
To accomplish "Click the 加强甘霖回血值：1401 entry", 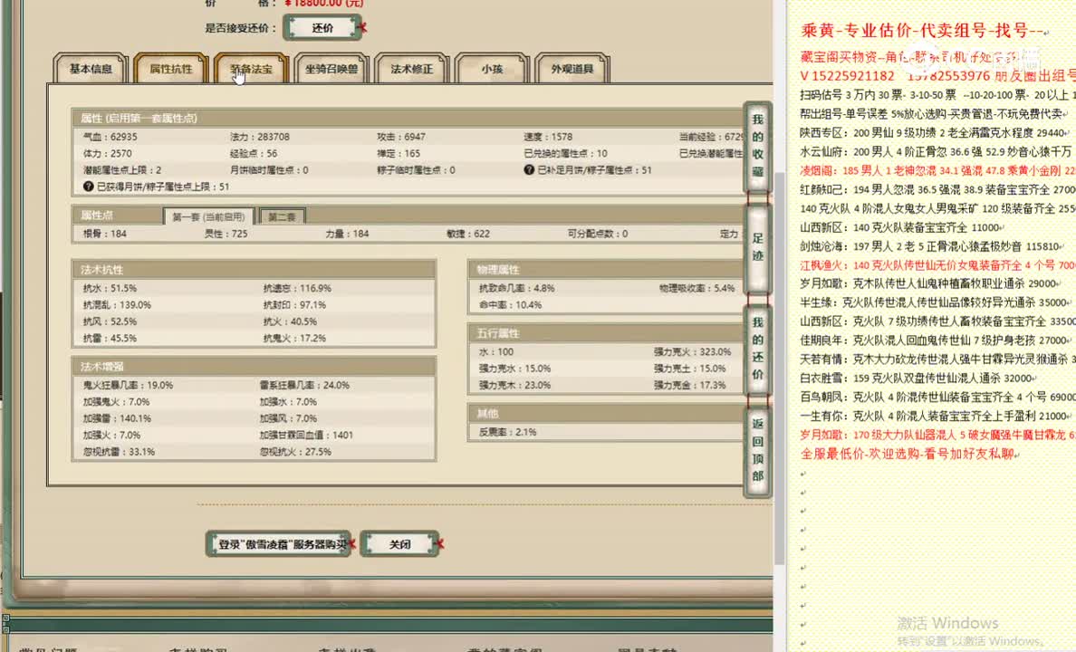I will (307, 436).
